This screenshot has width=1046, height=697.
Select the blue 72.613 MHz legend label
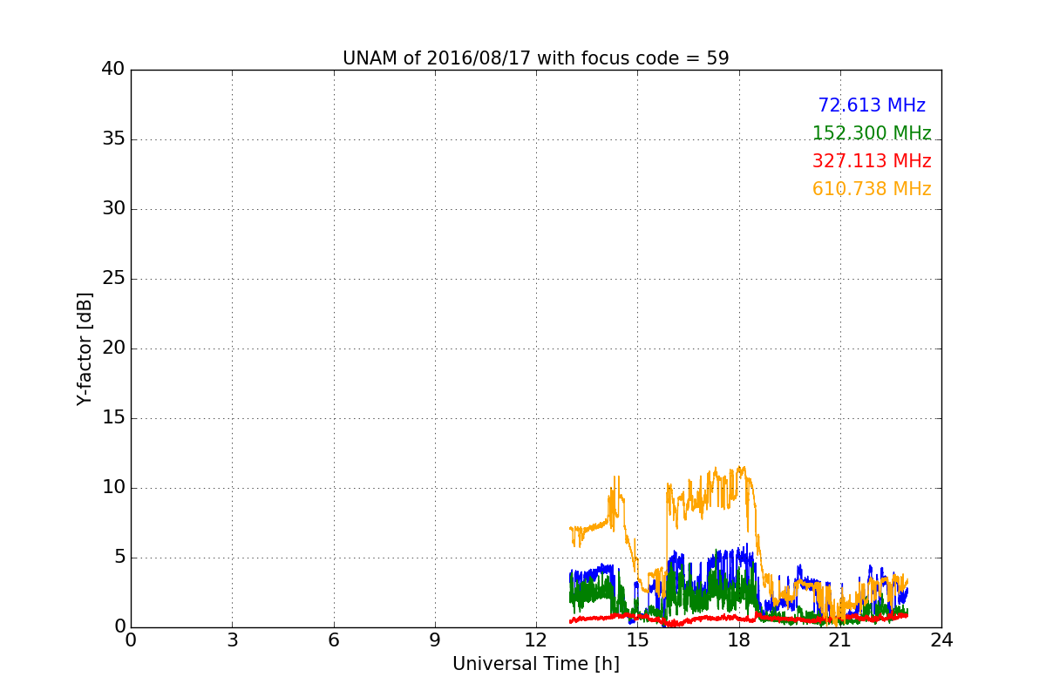tap(872, 105)
